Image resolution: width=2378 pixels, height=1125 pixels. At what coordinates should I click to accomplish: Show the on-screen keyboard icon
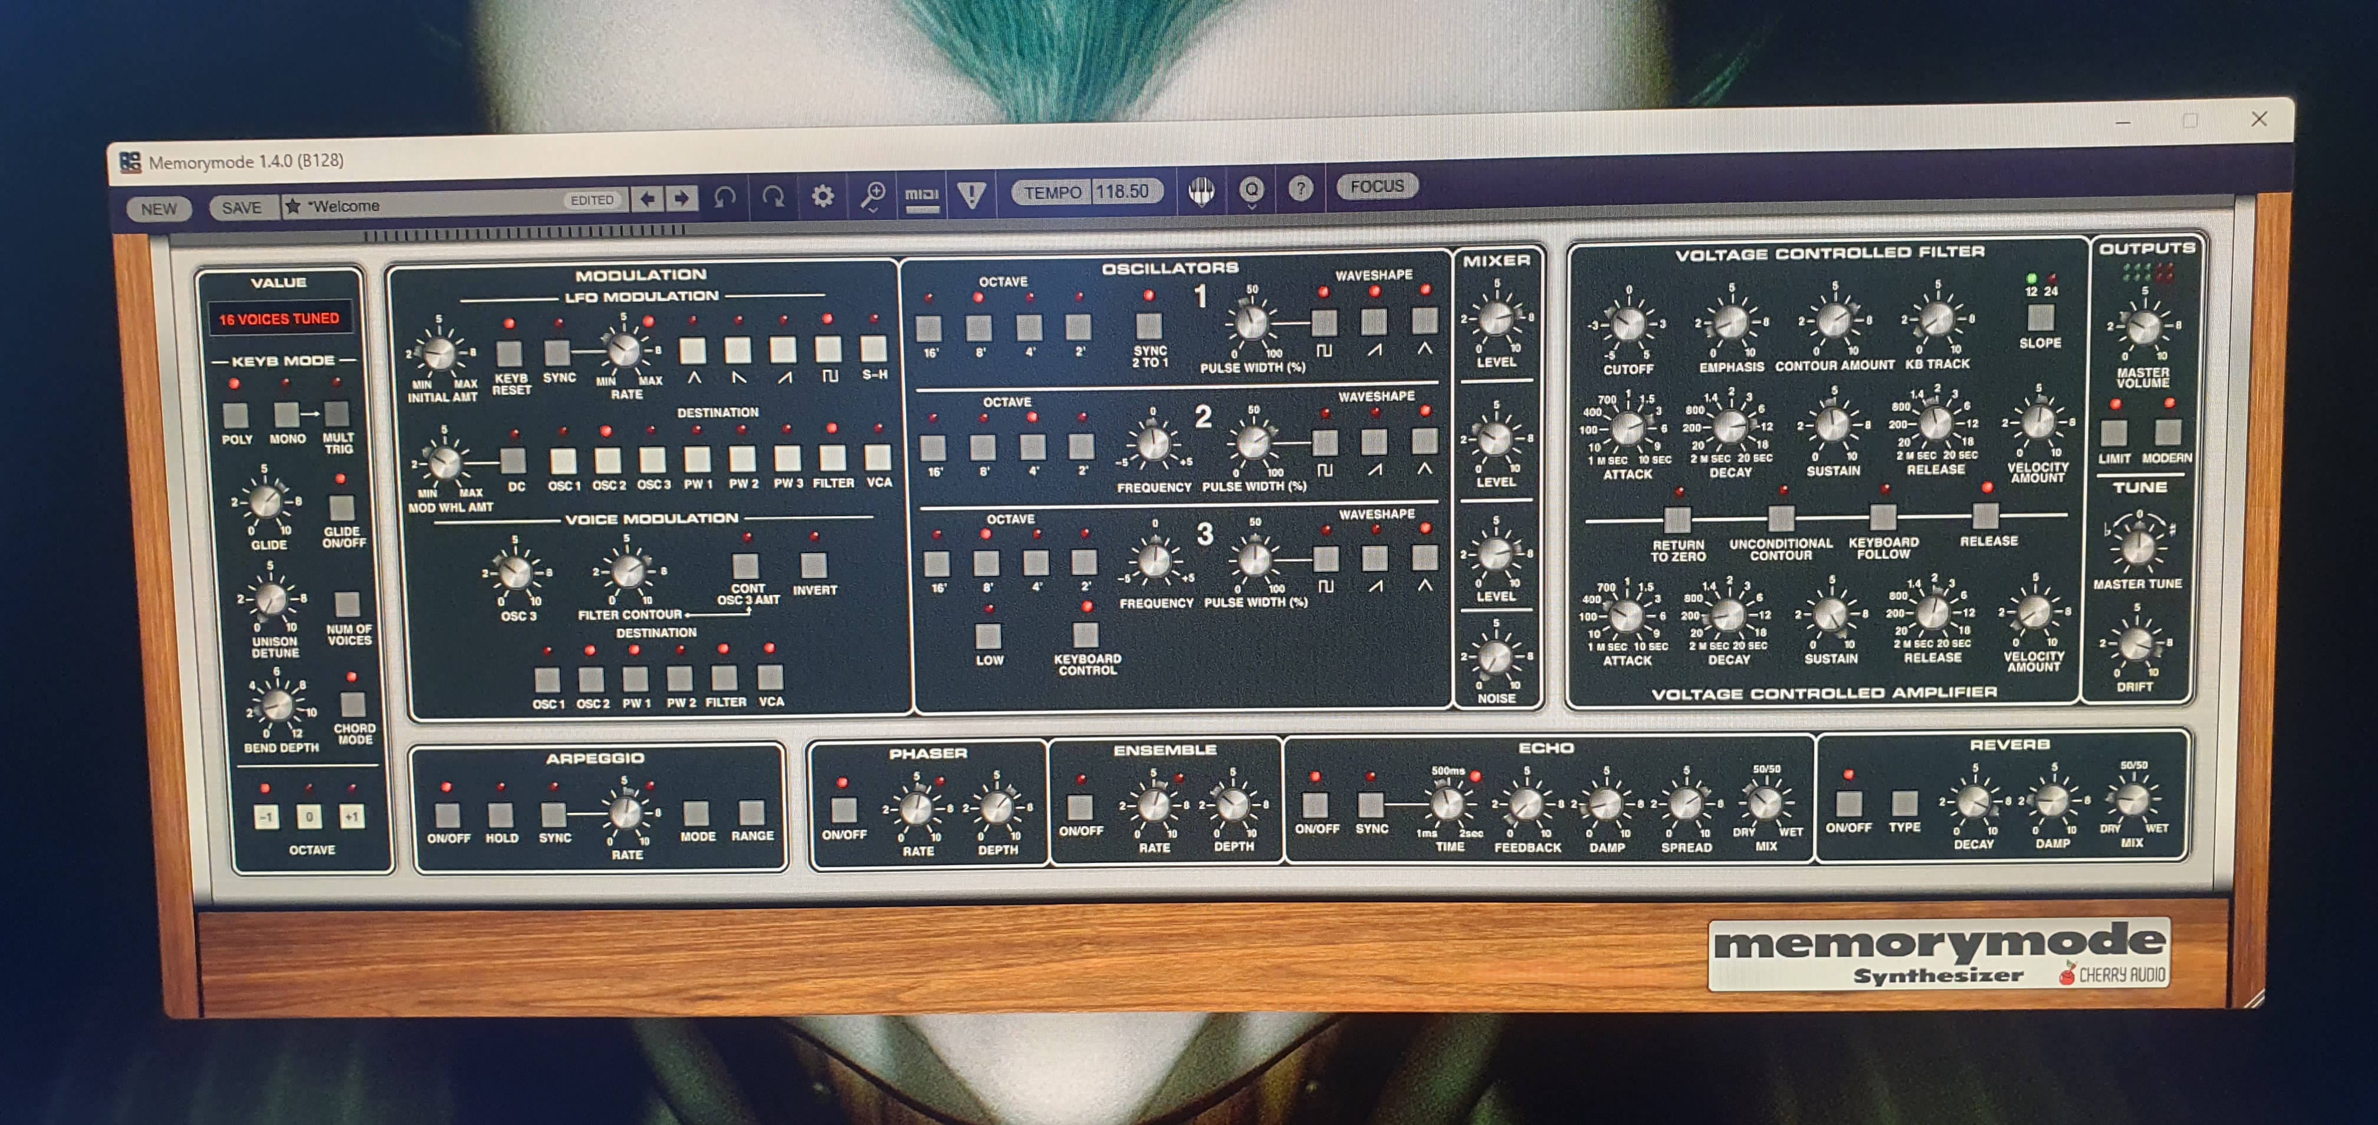[1201, 191]
